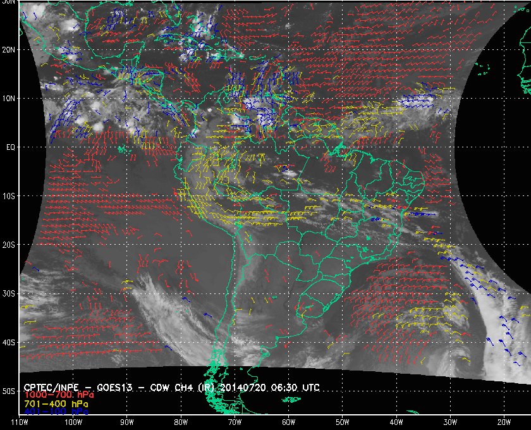Click the 10N latitude label
Image resolution: width=531 pixels, height=430 pixels.
point(9,99)
